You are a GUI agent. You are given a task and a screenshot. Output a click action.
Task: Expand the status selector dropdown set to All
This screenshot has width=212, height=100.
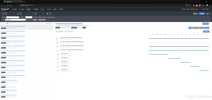pyautogui.click(x=52, y=14)
